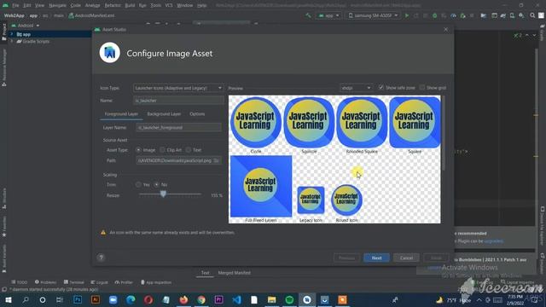Open the TODO tool window
546x307 pixels.
point(19,282)
